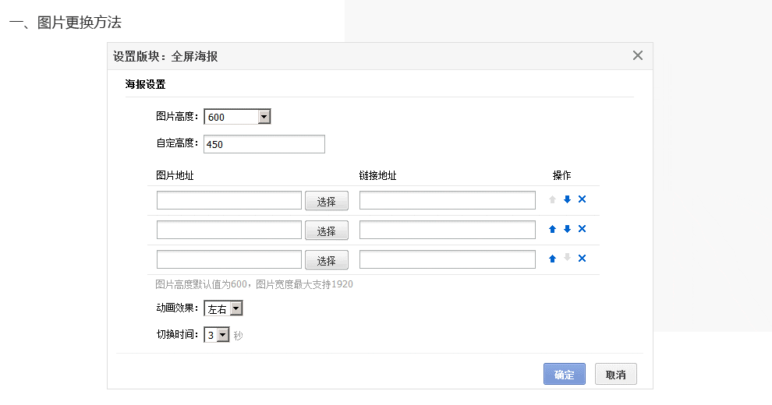This screenshot has width=772, height=405.
Task: Click the third 链接地址 text field
Action: click(x=447, y=259)
